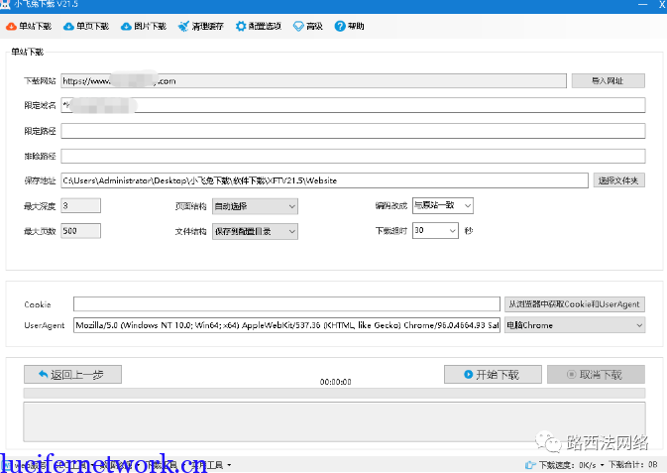The width and height of the screenshot is (667, 473).
Task: Click into the 下载网站 URL field
Action: pos(313,81)
